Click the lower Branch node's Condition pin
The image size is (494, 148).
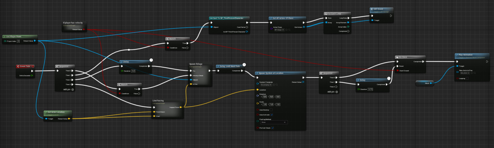click(x=120, y=94)
